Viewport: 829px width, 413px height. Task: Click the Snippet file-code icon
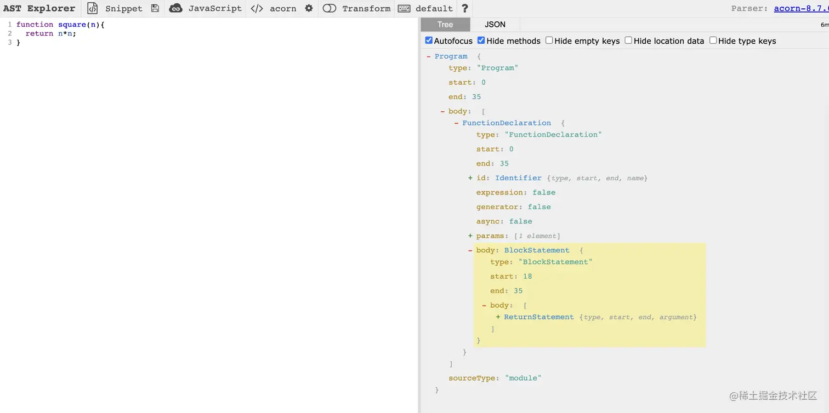coord(93,8)
